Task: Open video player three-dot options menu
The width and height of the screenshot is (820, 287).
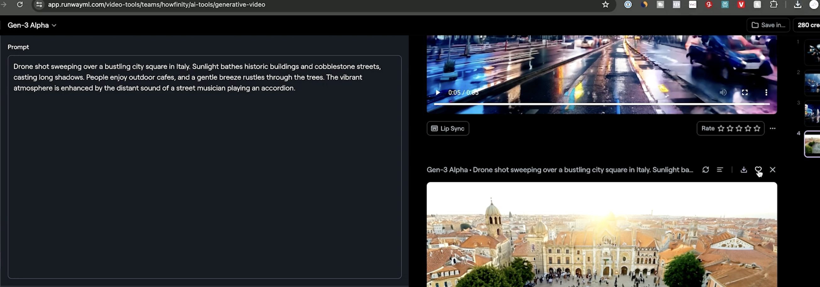Action: pyautogui.click(x=766, y=92)
